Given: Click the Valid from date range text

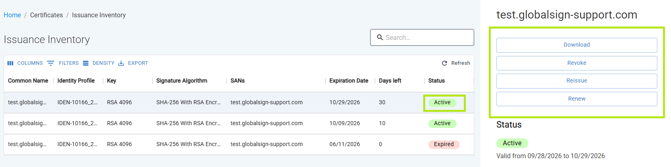Looking at the screenshot, I should (550, 156).
